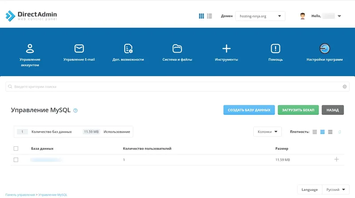Click the help icon beside Управление MySQL
This screenshot has height=198, width=355.
coord(75,110)
